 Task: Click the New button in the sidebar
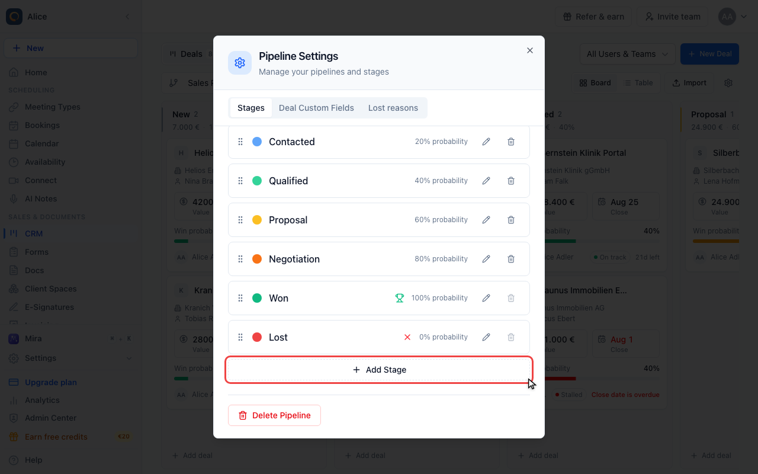[x=71, y=48]
